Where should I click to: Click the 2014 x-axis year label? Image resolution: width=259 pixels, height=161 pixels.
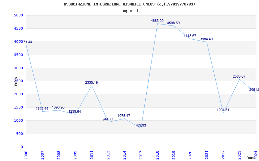pyautogui.click(x=124, y=155)
